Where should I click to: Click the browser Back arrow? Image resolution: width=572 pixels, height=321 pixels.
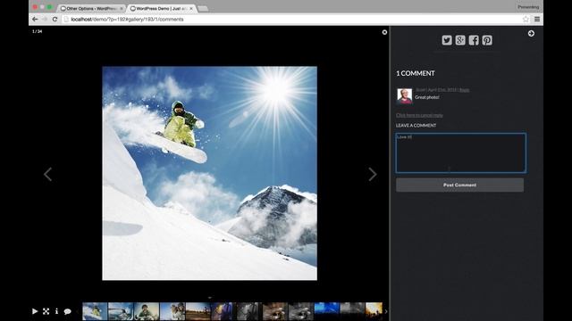point(35,20)
